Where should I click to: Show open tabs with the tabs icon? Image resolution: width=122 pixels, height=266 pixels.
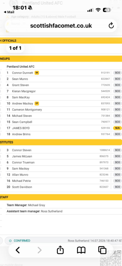pyautogui.click(x=102, y=250)
